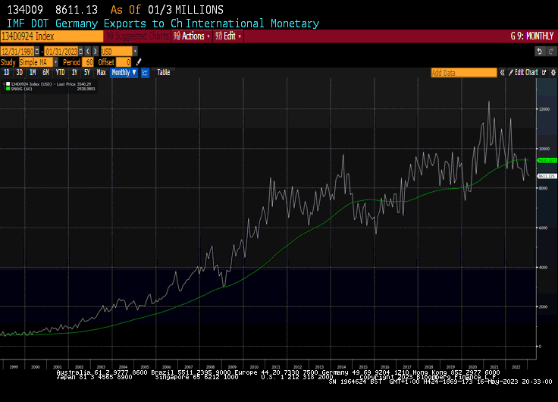
Task: Switch range to YTD
Action: pos(60,73)
